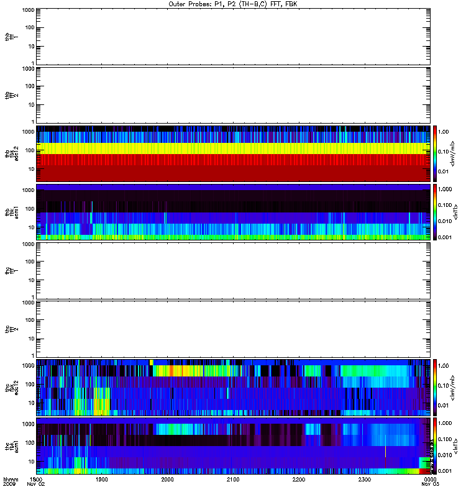466x497 pixels.
Task: Click the '10' y-axis tick of thc fbk scm1 panel
Action: [x=32, y=462]
